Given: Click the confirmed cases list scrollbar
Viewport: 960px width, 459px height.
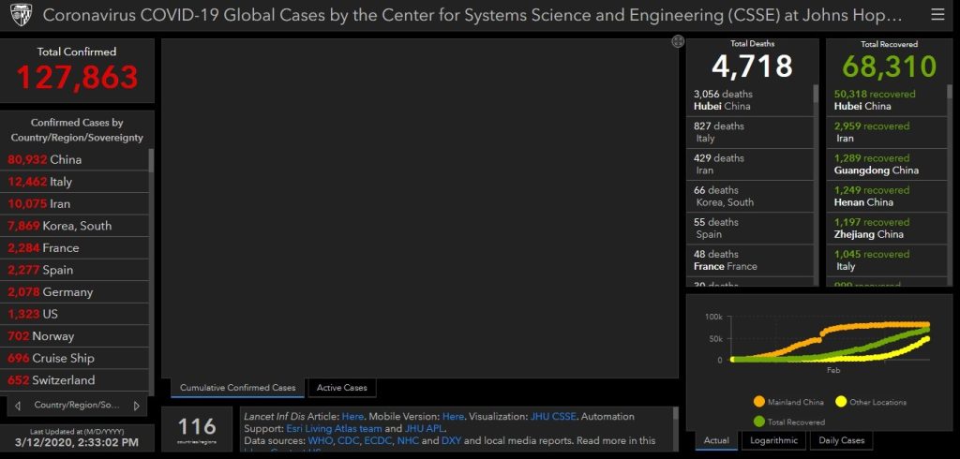Looking at the screenshot, I should click(x=151, y=187).
